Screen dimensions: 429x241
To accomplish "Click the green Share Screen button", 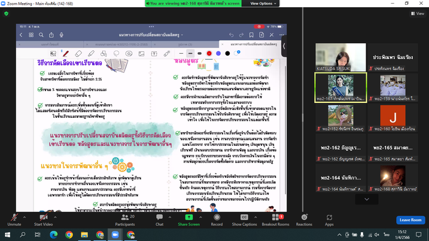I will coord(188,219).
